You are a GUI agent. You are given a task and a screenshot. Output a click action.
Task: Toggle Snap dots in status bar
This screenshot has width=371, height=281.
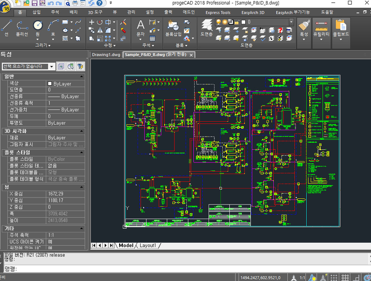point(334,277)
